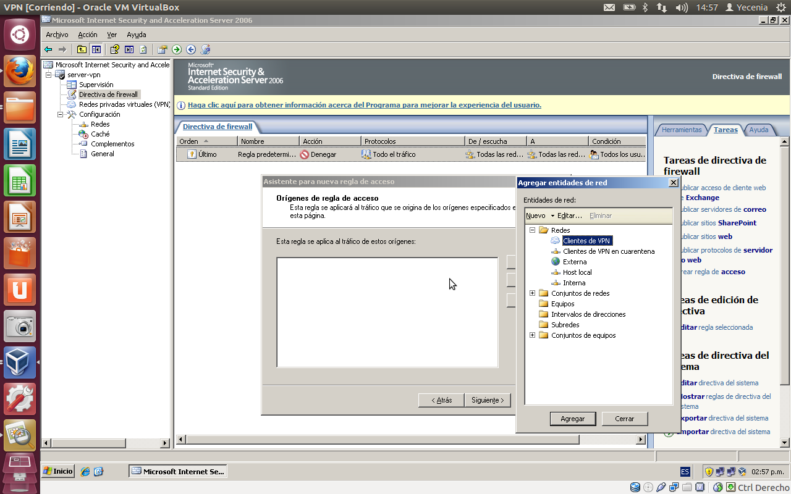Open the Ver menu
The width and height of the screenshot is (791, 494).
pos(112,35)
